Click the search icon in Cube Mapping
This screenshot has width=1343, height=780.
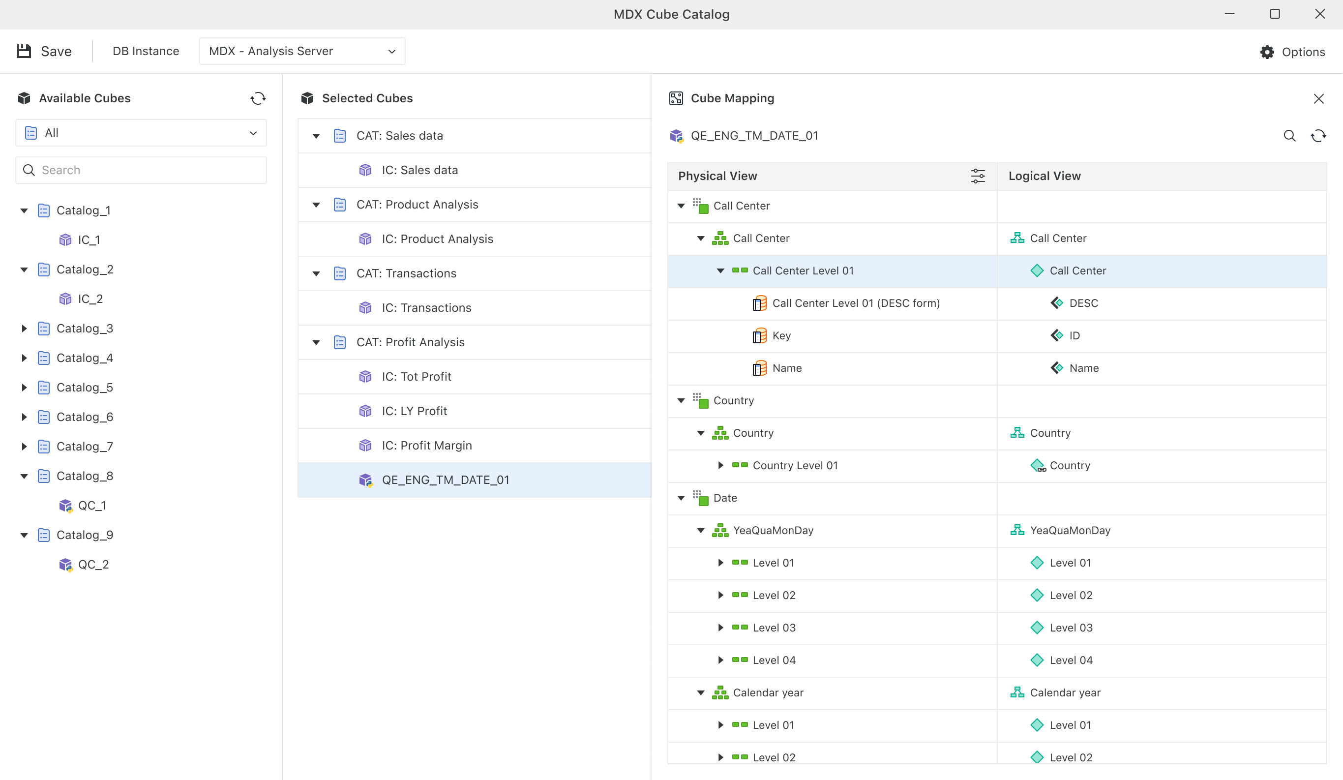[1289, 136]
